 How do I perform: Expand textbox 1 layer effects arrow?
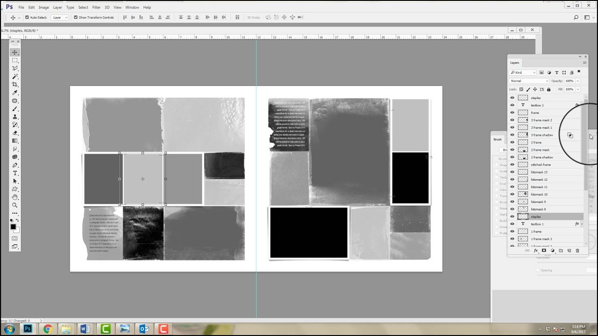[x=582, y=224]
